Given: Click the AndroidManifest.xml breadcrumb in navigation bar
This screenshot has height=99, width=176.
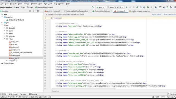Looking at the screenshot, I should coord(44,7).
